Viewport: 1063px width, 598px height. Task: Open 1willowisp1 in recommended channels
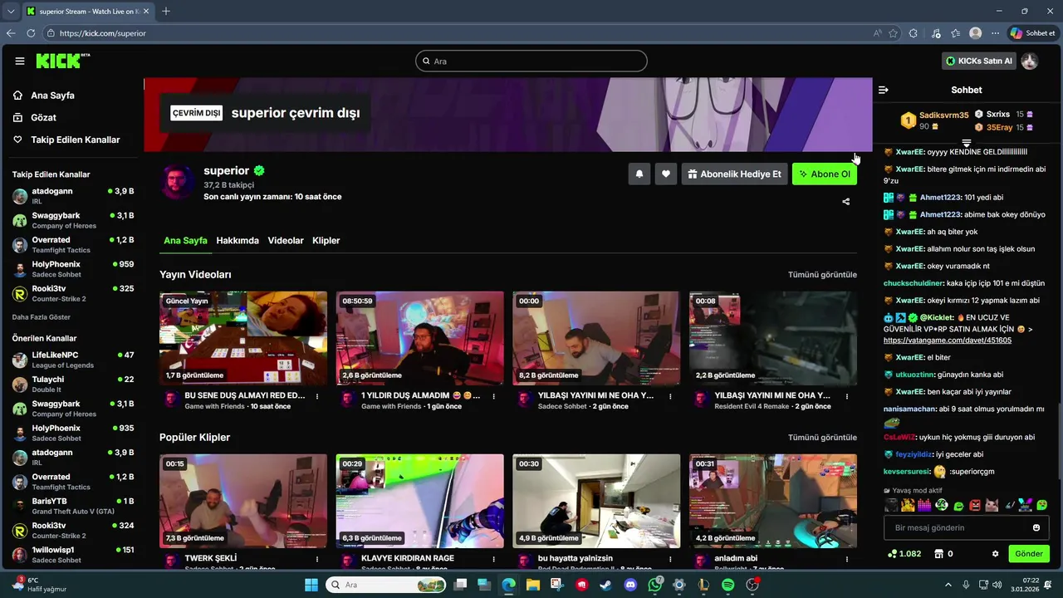[73, 555]
